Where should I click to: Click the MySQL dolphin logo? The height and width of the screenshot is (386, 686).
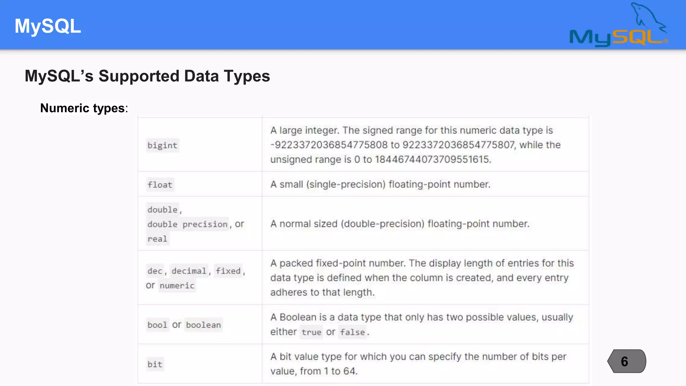pos(619,24)
